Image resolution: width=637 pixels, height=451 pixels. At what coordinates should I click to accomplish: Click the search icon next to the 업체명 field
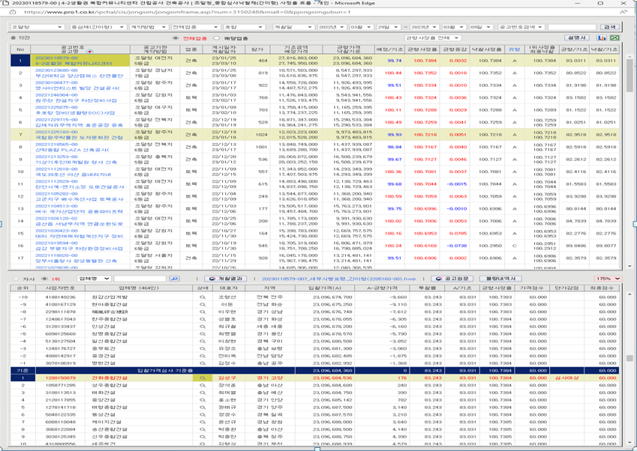175,279
